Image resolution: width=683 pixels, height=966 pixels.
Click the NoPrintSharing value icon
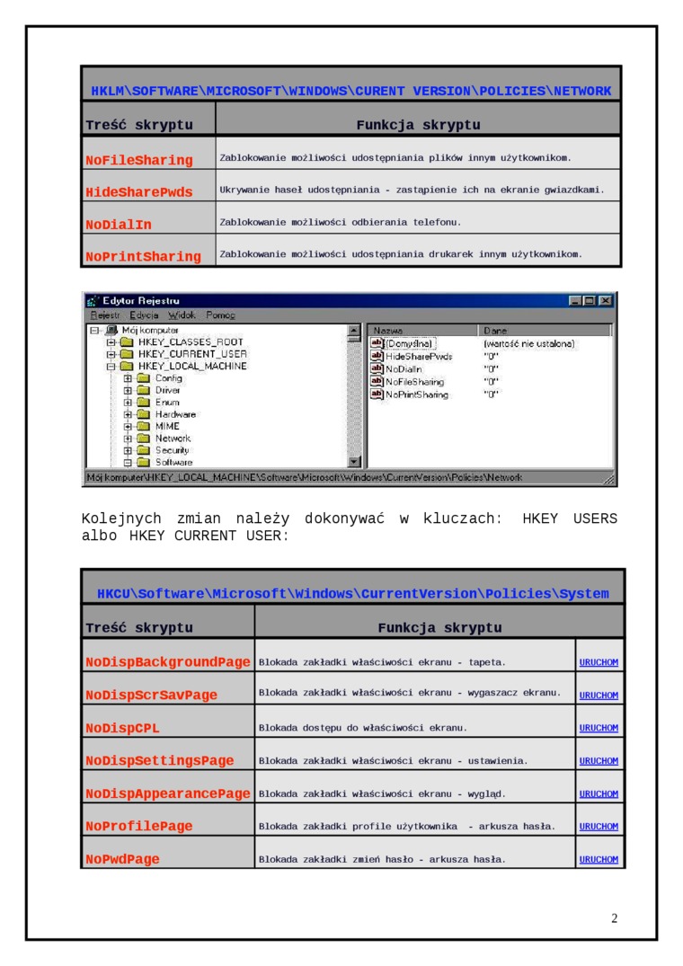coord(377,394)
